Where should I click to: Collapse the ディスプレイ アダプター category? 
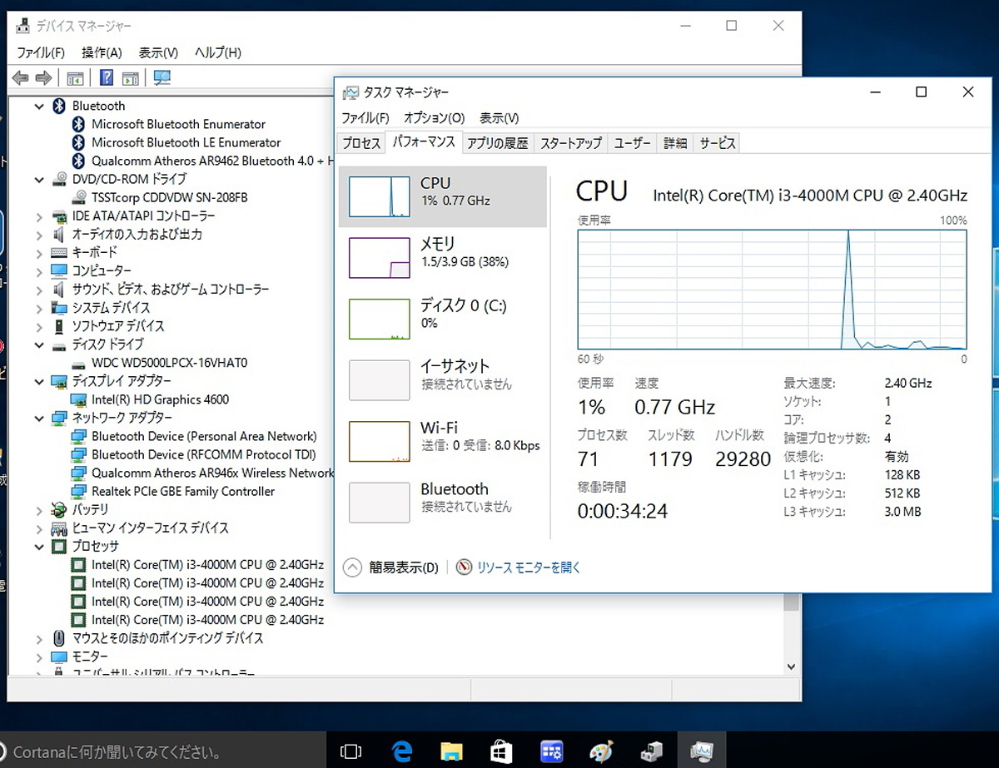pyautogui.click(x=39, y=381)
